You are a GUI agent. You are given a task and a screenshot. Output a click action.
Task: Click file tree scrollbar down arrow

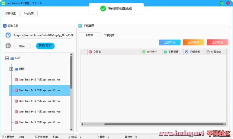tap(71, 130)
